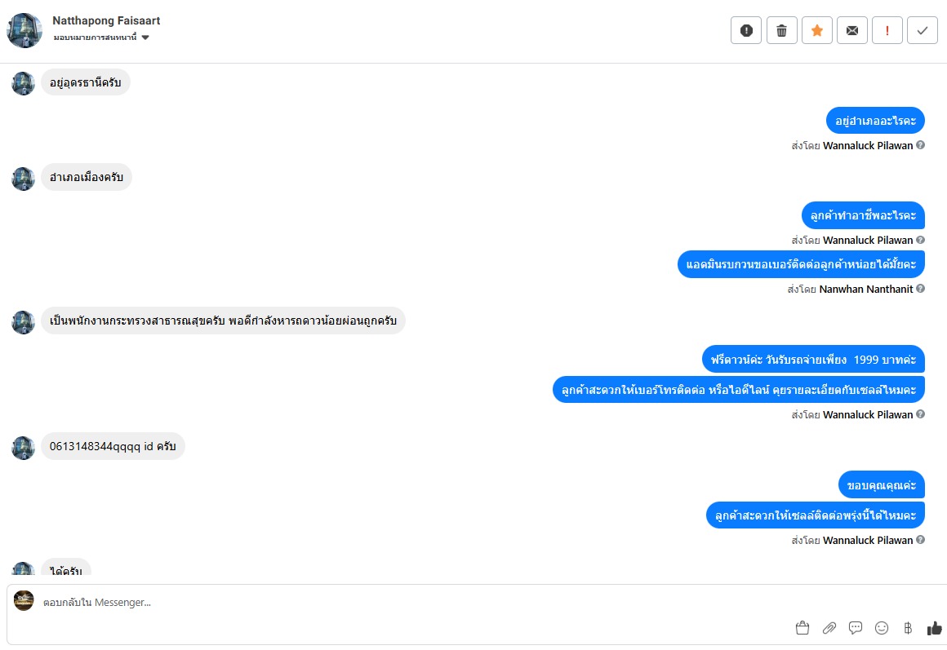
Task: Mark conversation unread with envelope icon
Action: (852, 31)
